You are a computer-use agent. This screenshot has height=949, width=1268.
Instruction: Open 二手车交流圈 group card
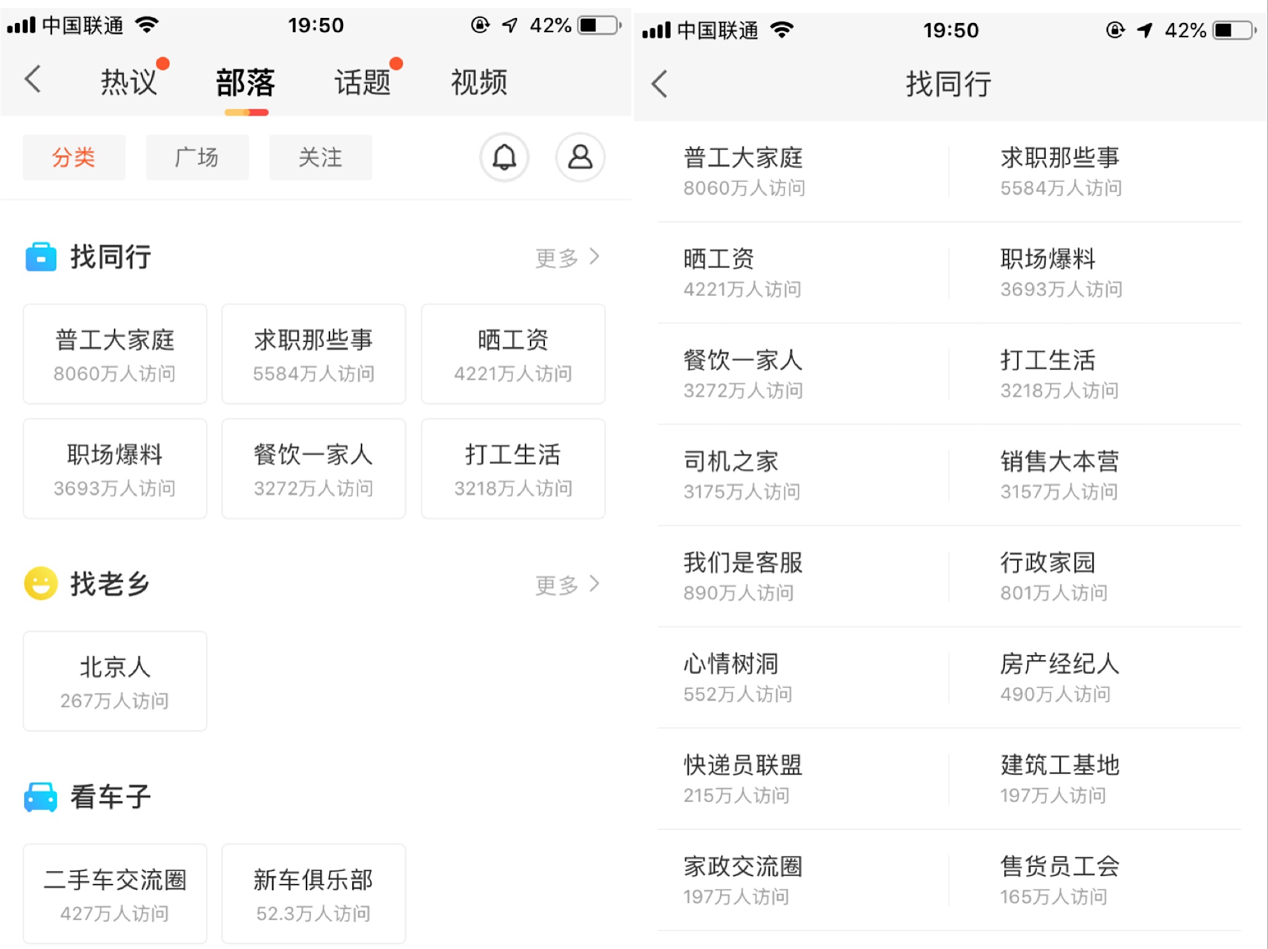(x=115, y=894)
